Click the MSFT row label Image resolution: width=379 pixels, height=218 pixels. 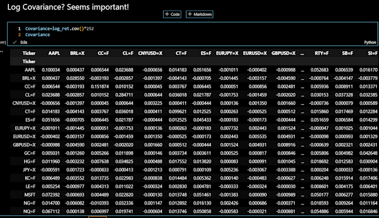coord(30,195)
